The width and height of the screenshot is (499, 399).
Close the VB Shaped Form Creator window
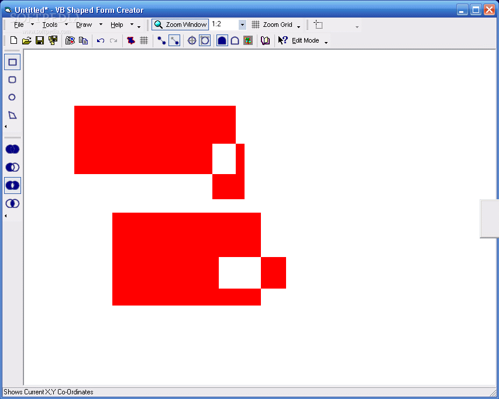pos(489,10)
